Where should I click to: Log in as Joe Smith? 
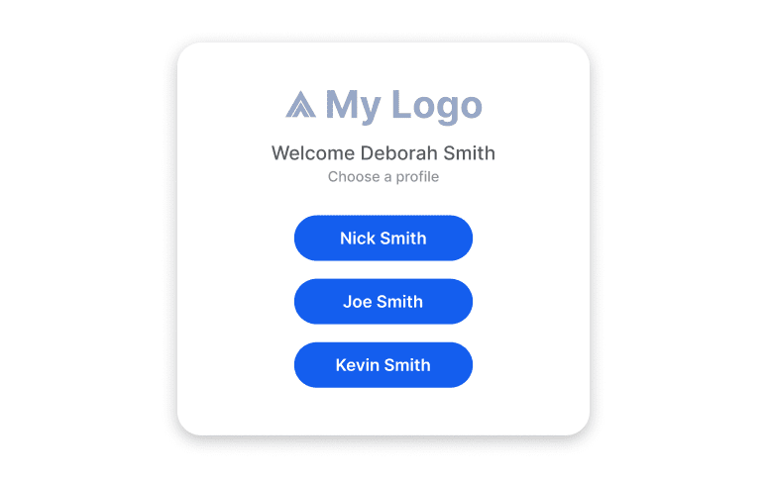383,301
